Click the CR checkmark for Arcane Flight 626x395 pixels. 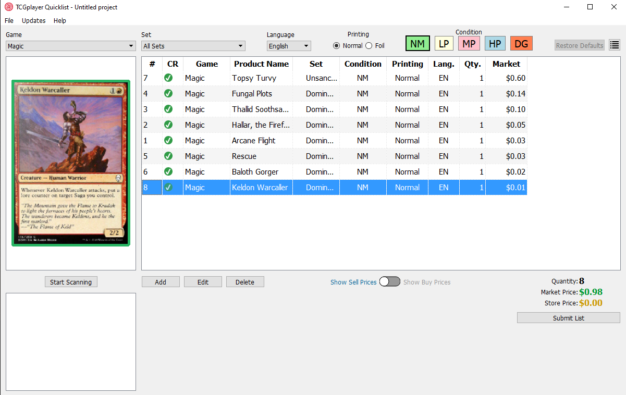tap(168, 141)
